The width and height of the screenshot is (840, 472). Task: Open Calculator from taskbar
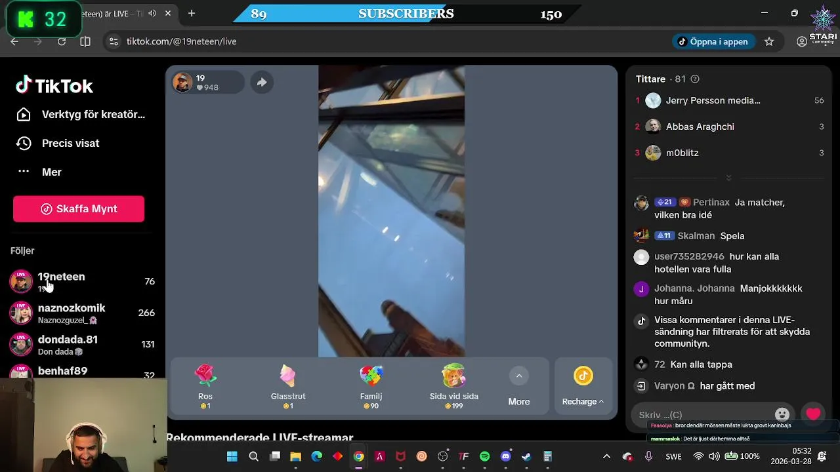pos(547,456)
